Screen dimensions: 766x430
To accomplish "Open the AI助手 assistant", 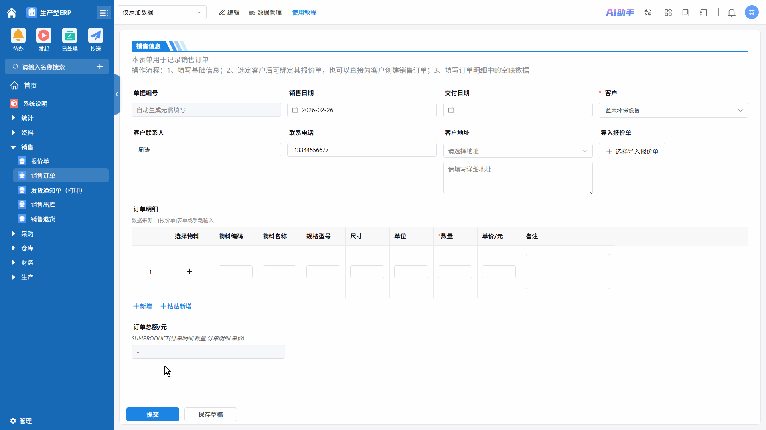I will pyautogui.click(x=620, y=13).
